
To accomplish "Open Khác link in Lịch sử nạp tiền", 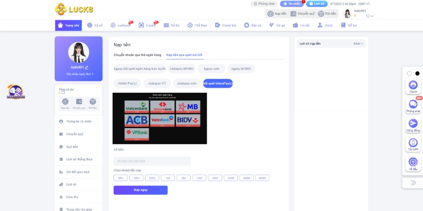I will (358, 44).
